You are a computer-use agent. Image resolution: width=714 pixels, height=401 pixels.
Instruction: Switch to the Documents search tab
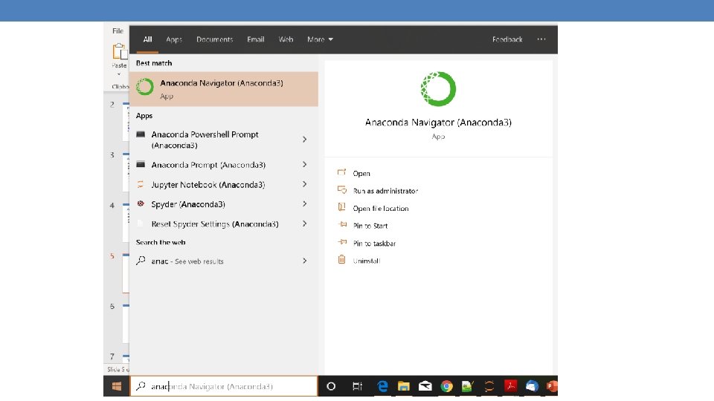[214, 39]
